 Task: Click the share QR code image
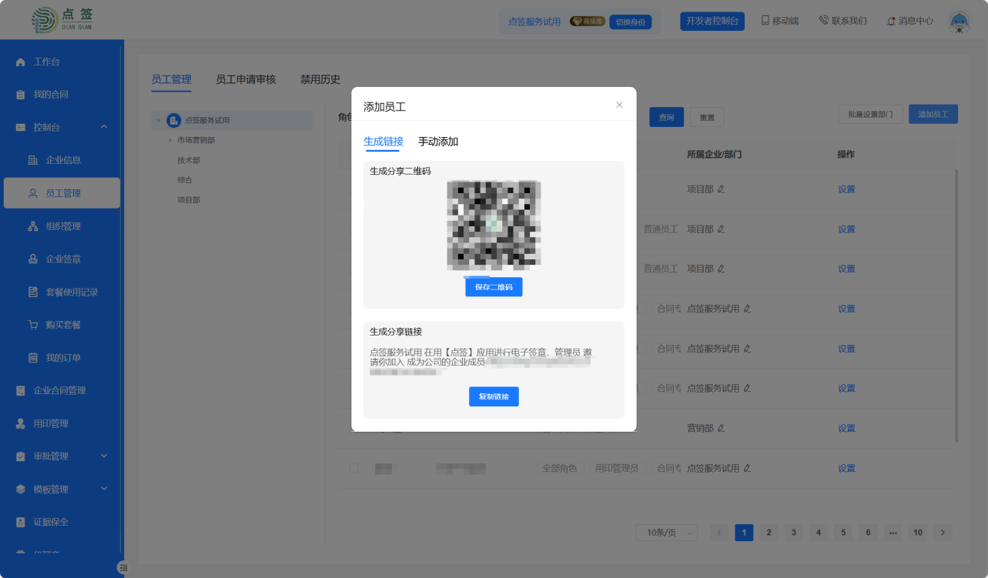point(494,225)
